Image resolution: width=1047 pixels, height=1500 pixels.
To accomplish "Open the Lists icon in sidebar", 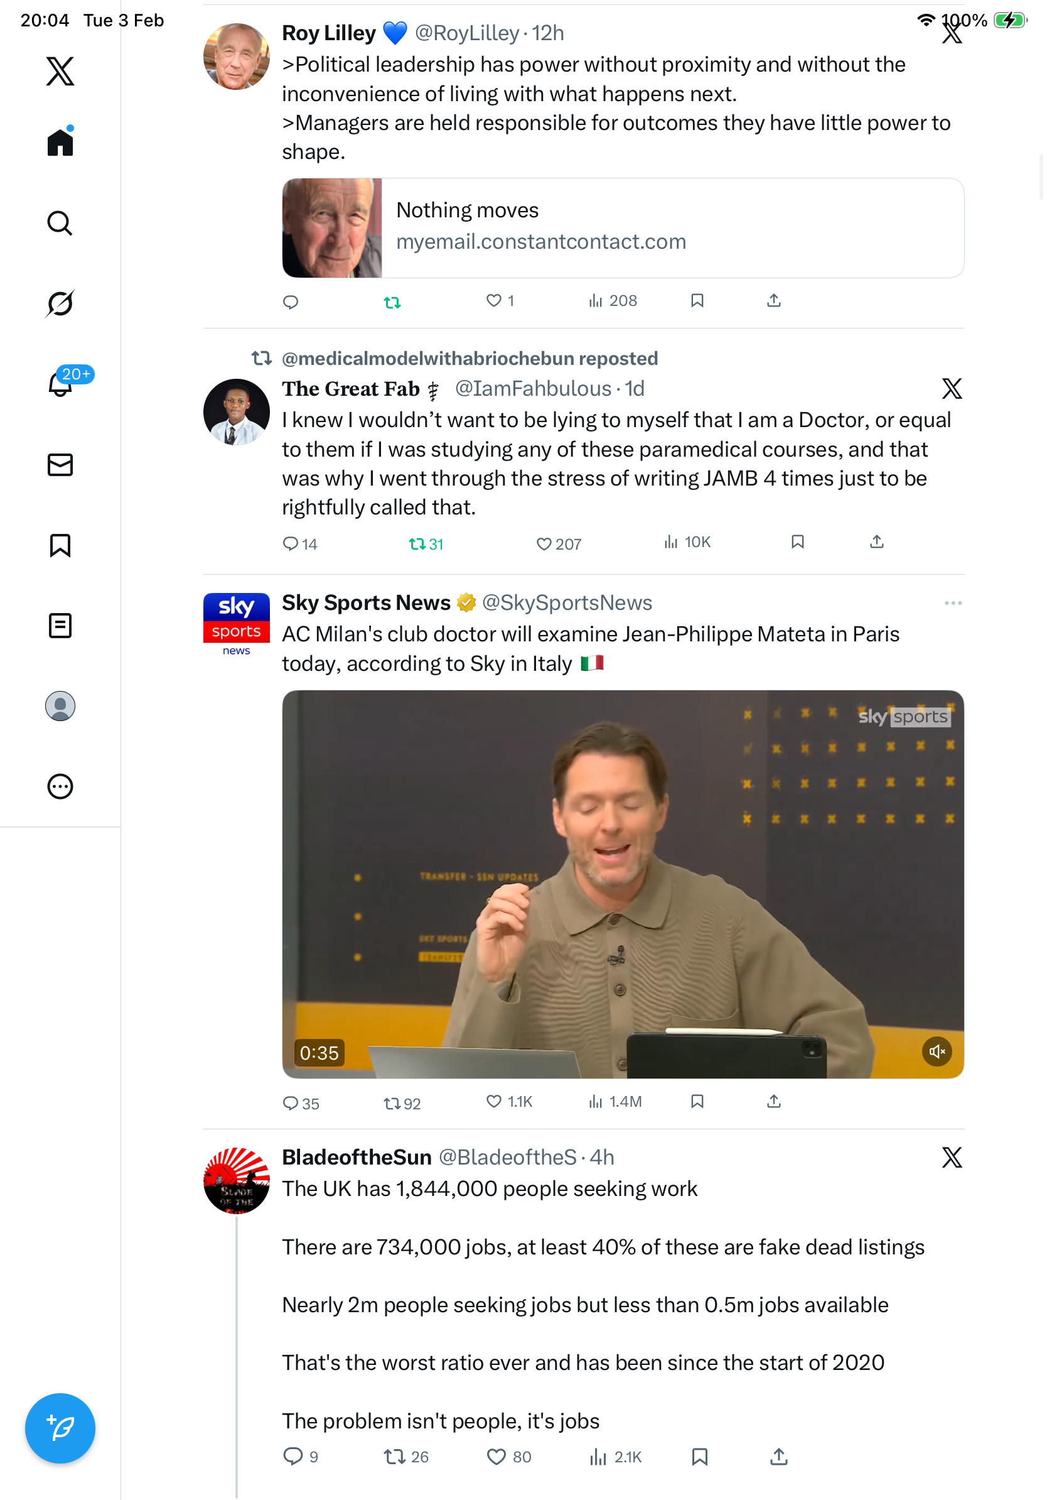I will pyautogui.click(x=60, y=625).
